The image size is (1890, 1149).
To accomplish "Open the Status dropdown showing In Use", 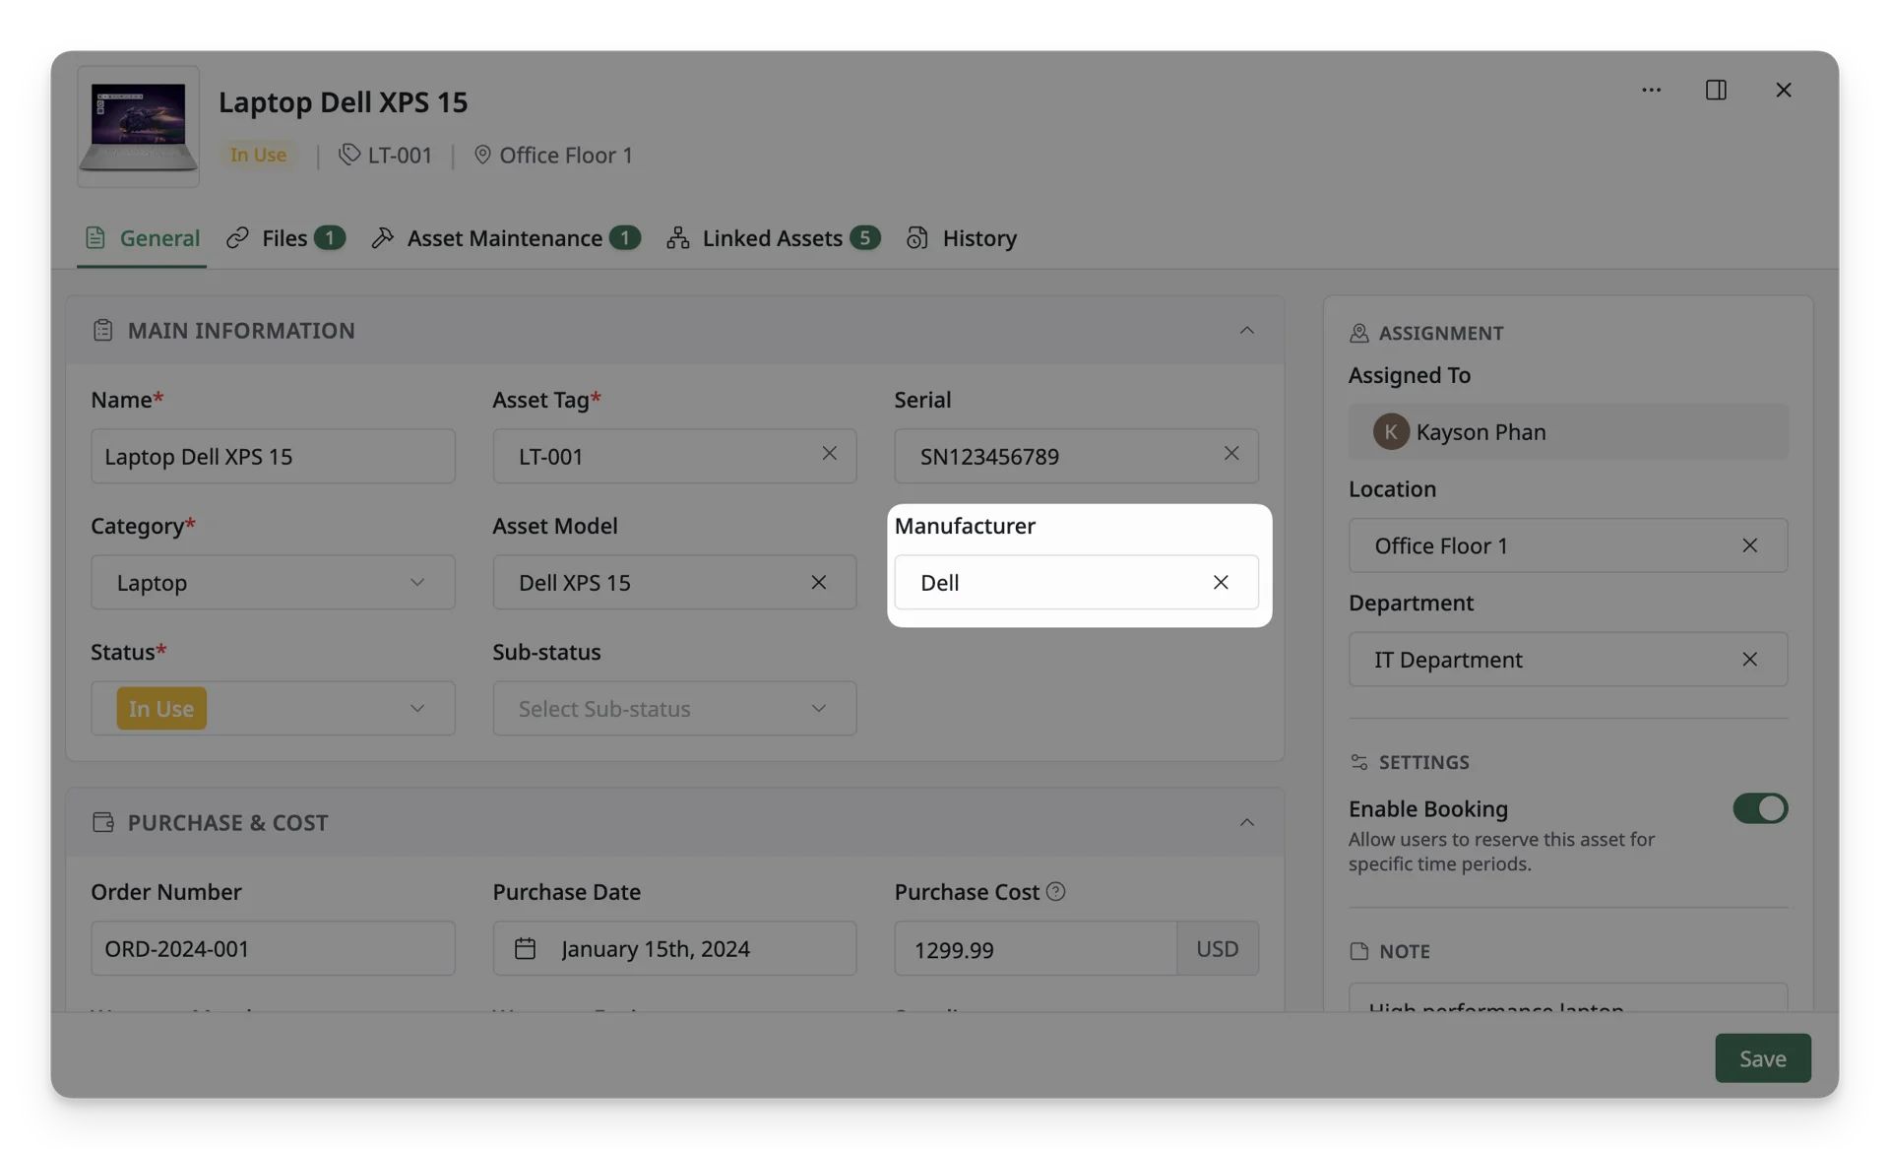I will pos(273,708).
